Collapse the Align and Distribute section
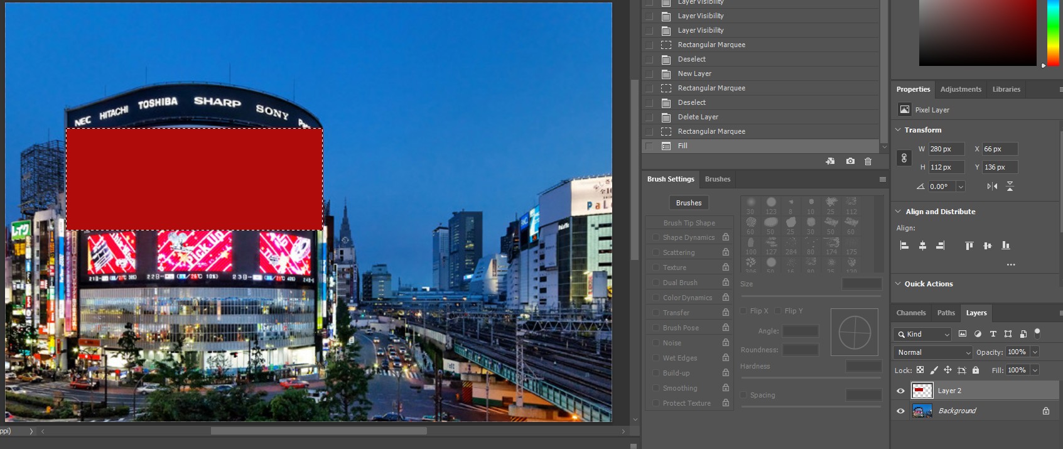The image size is (1063, 449). pos(898,212)
